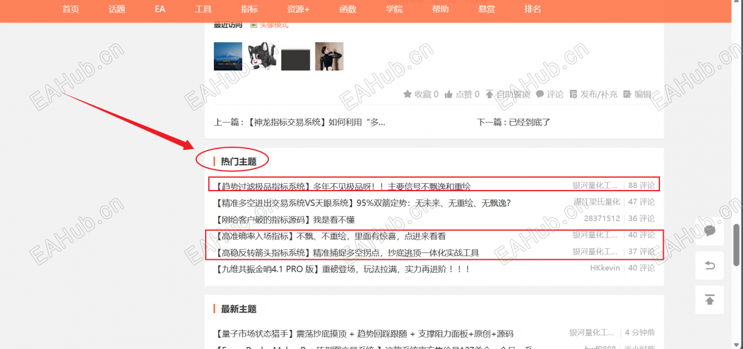This screenshot has width=743, height=349.
Task: Click author HKkevin
Action: tap(605, 268)
